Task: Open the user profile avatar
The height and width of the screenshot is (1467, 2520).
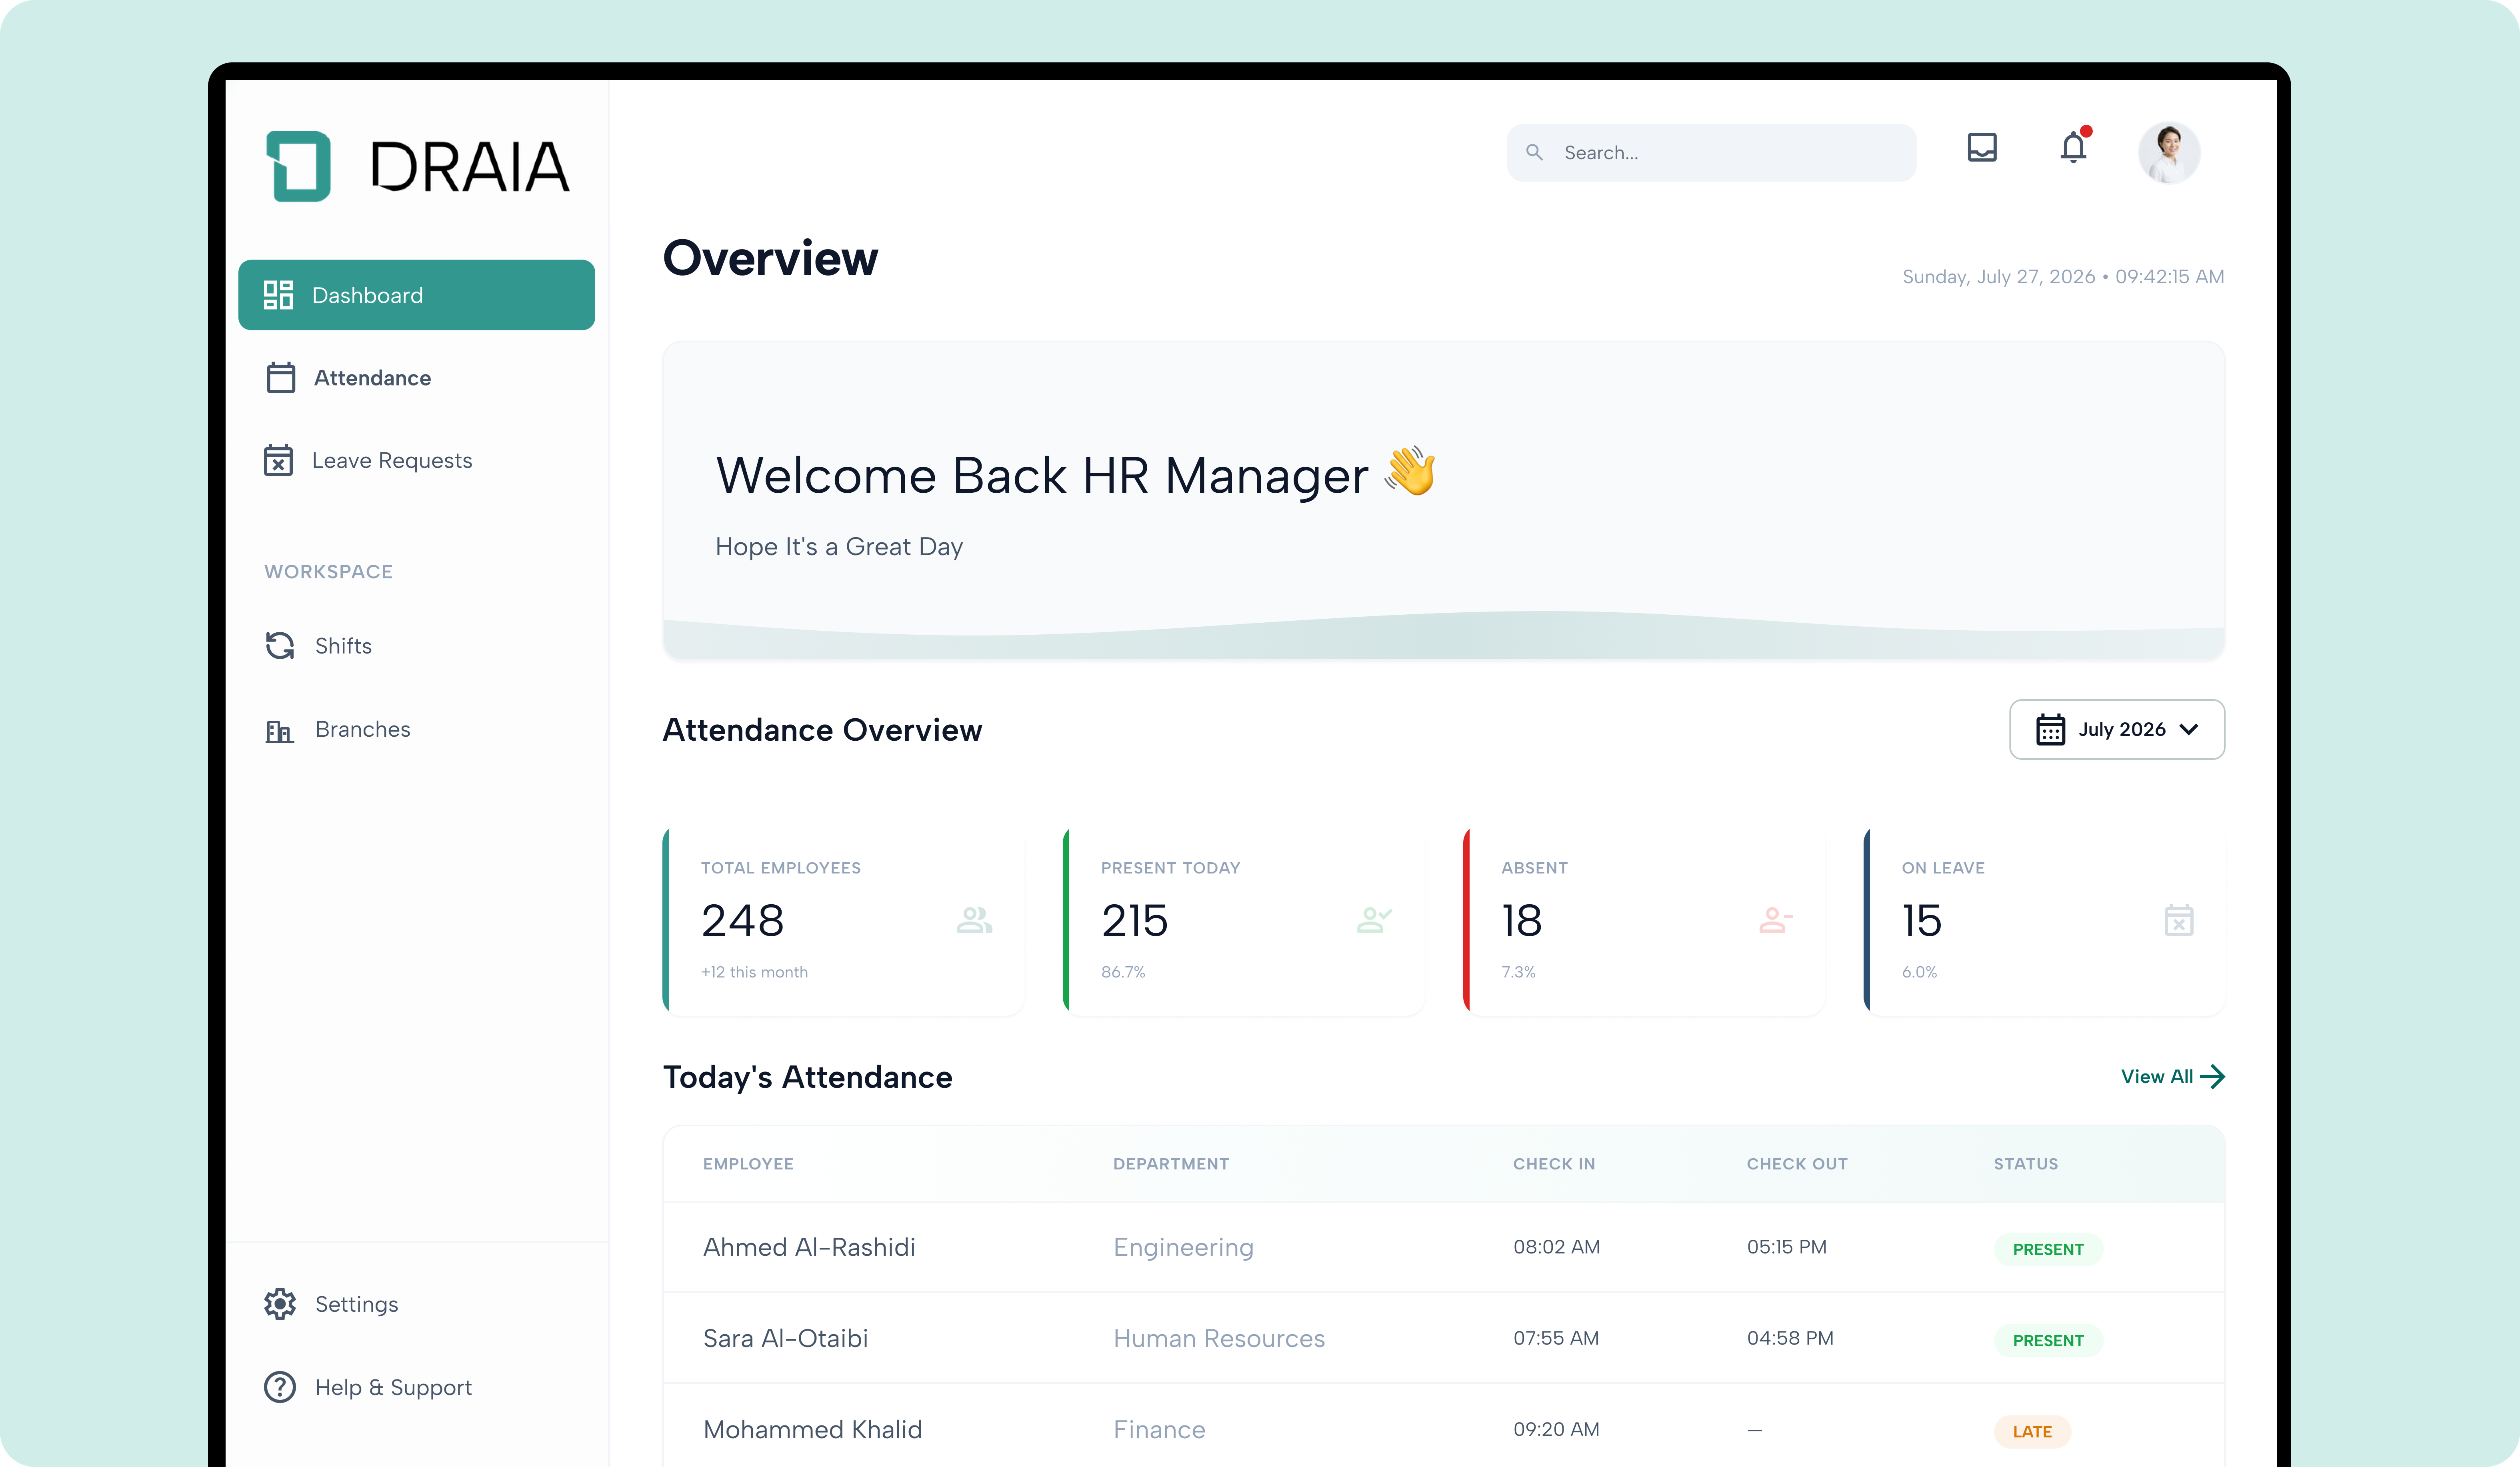Action: (2169, 153)
